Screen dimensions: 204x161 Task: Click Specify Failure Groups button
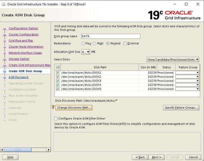point(181,108)
